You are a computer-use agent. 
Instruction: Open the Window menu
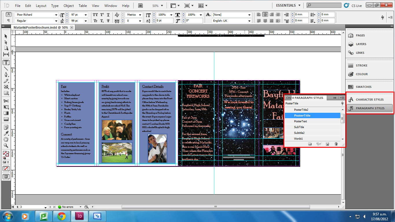point(111,5)
